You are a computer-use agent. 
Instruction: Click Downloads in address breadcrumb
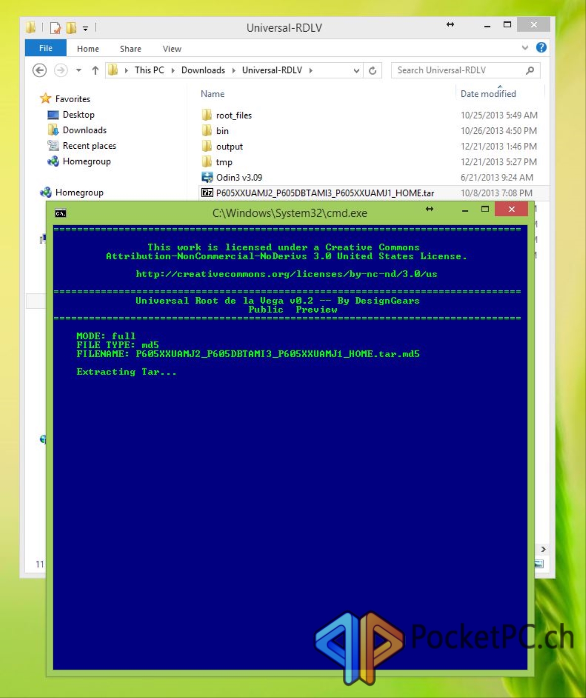tap(203, 70)
